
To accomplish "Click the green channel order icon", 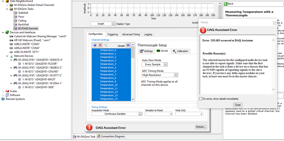I will [105, 45].
